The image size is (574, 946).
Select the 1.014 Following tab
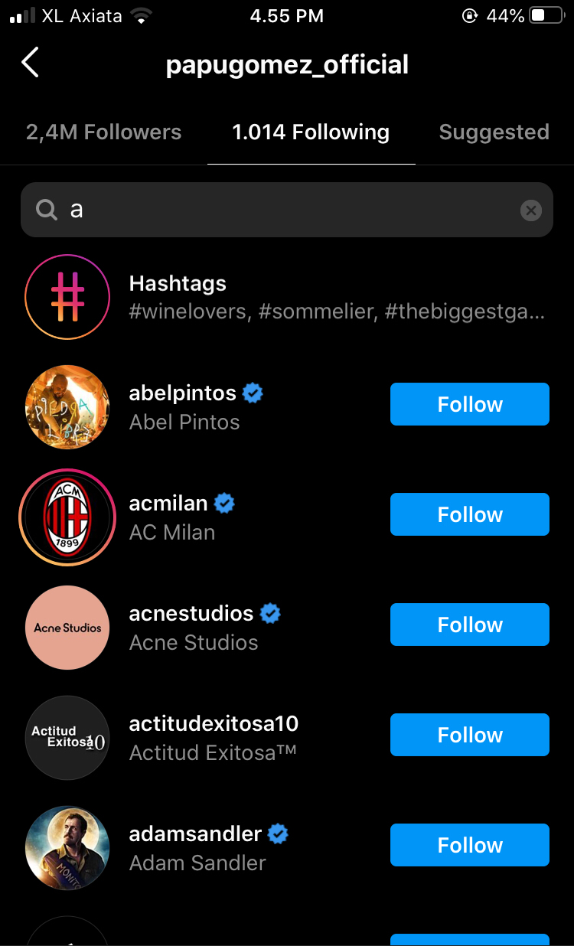coord(311,132)
